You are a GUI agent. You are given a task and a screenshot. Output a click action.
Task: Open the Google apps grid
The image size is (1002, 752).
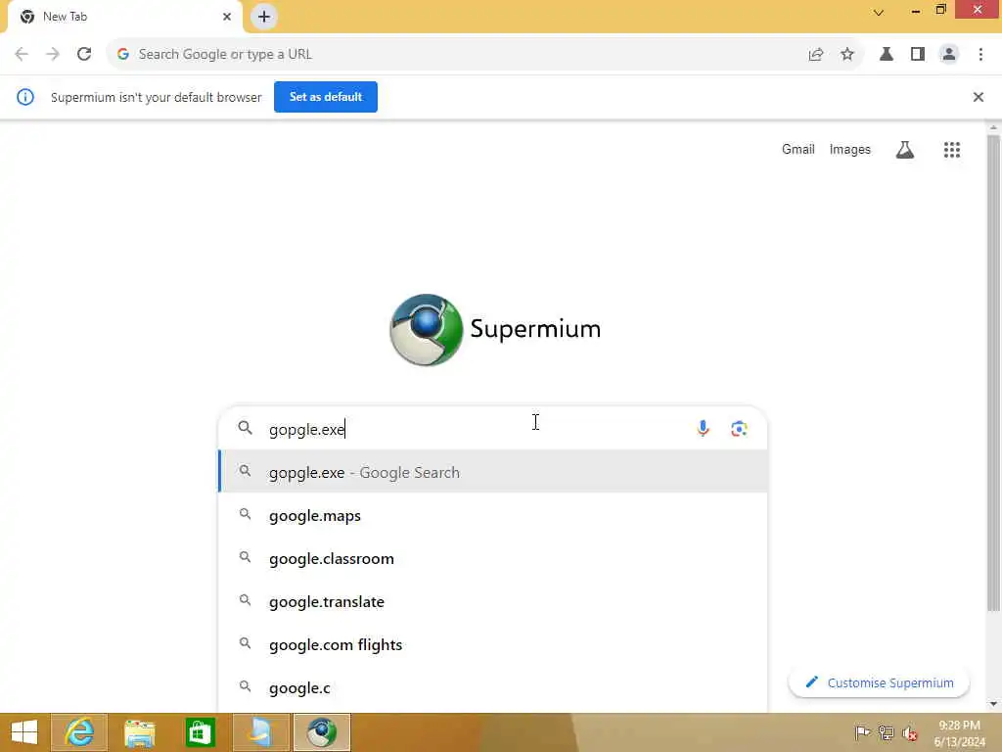(x=951, y=150)
